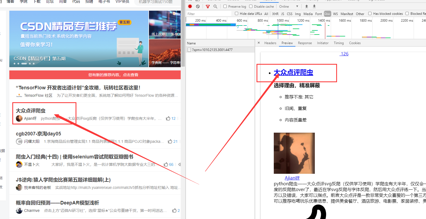Image resolution: width=426 pixels, height=219 pixels.
Task: Enable Disable cache
Action: tap(251, 6)
